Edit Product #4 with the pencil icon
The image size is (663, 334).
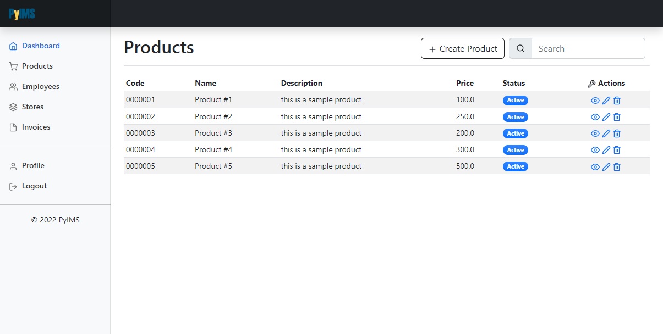coord(606,150)
